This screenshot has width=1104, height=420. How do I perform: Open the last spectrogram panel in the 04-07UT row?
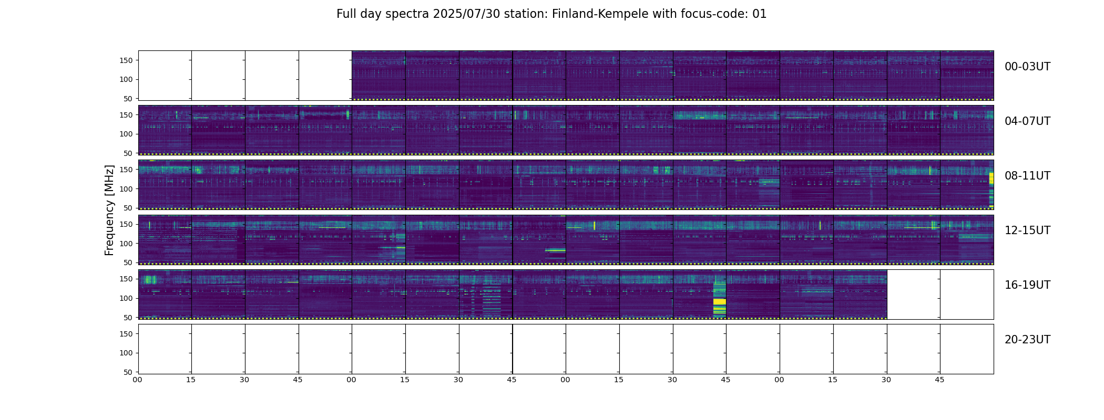coord(967,130)
